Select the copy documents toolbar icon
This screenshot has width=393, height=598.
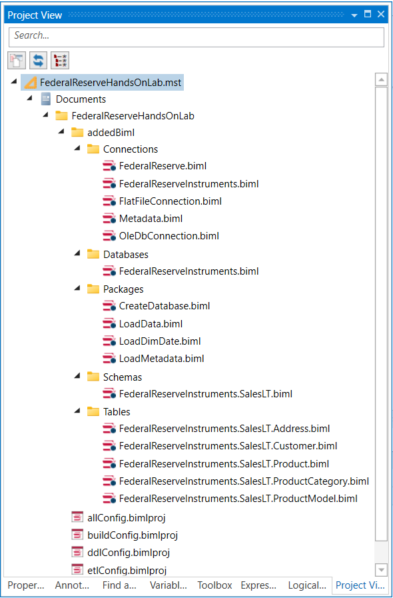coord(16,60)
